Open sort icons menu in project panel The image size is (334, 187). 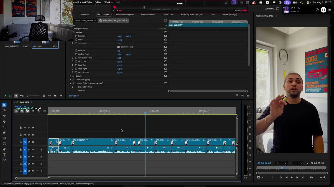(x=44, y=96)
